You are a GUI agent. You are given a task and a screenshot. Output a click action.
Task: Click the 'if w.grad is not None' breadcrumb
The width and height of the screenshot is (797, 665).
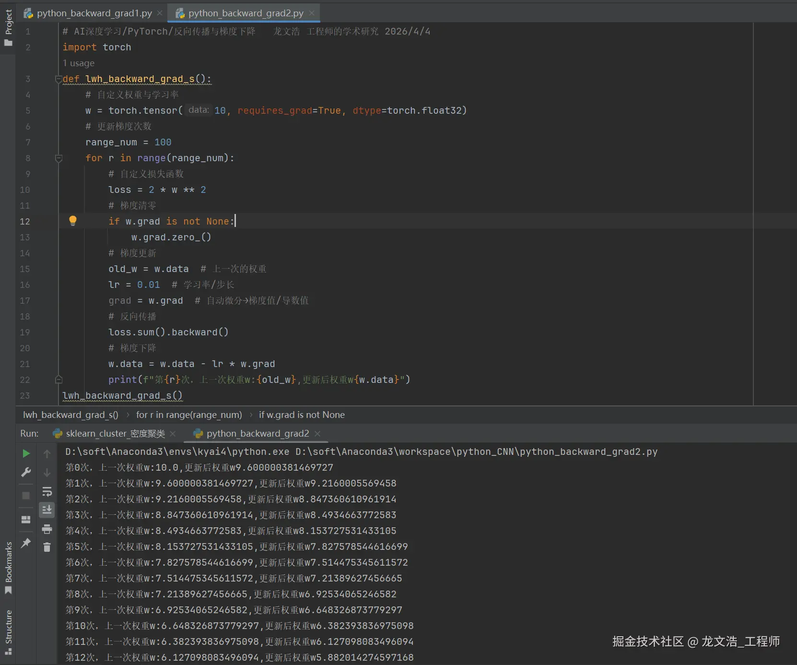point(302,415)
